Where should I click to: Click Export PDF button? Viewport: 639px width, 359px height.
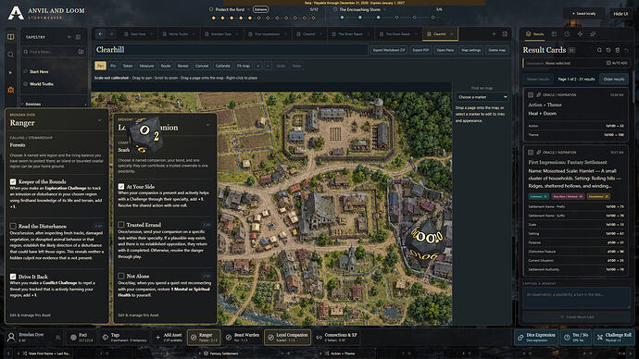click(420, 50)
